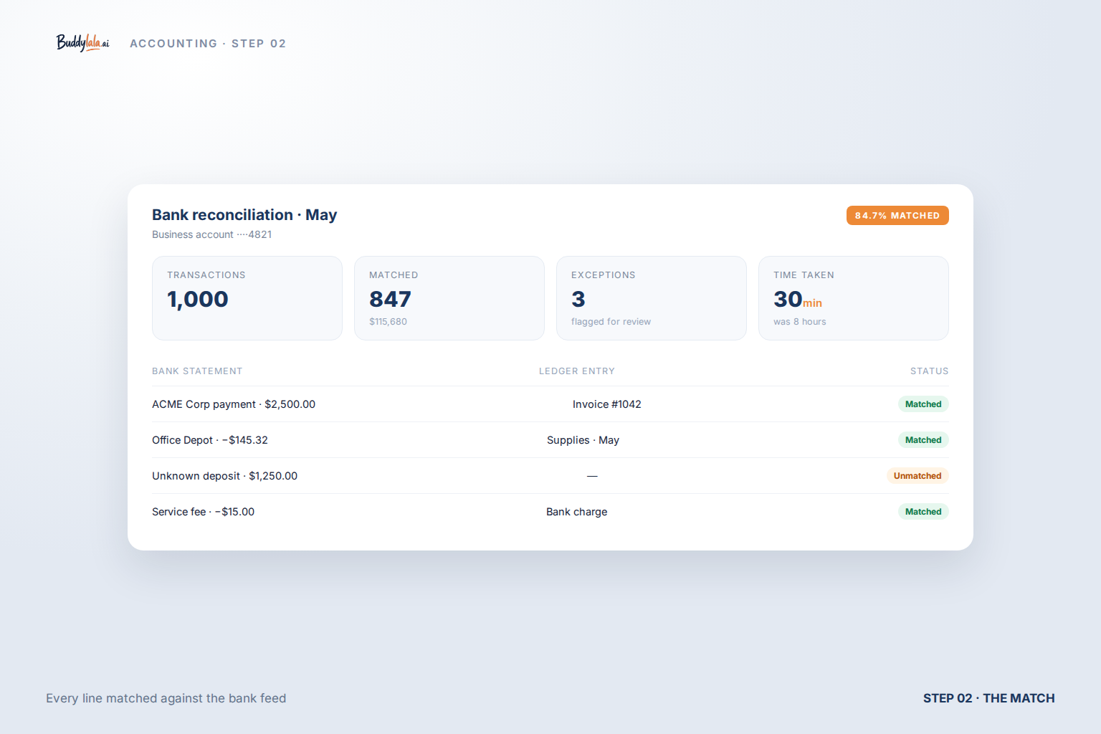
Task: Click the ACME Corp payment row
Action: [x=550, y=404]
